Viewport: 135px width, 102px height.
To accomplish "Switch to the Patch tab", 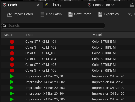I will click(x=22, y=5).
